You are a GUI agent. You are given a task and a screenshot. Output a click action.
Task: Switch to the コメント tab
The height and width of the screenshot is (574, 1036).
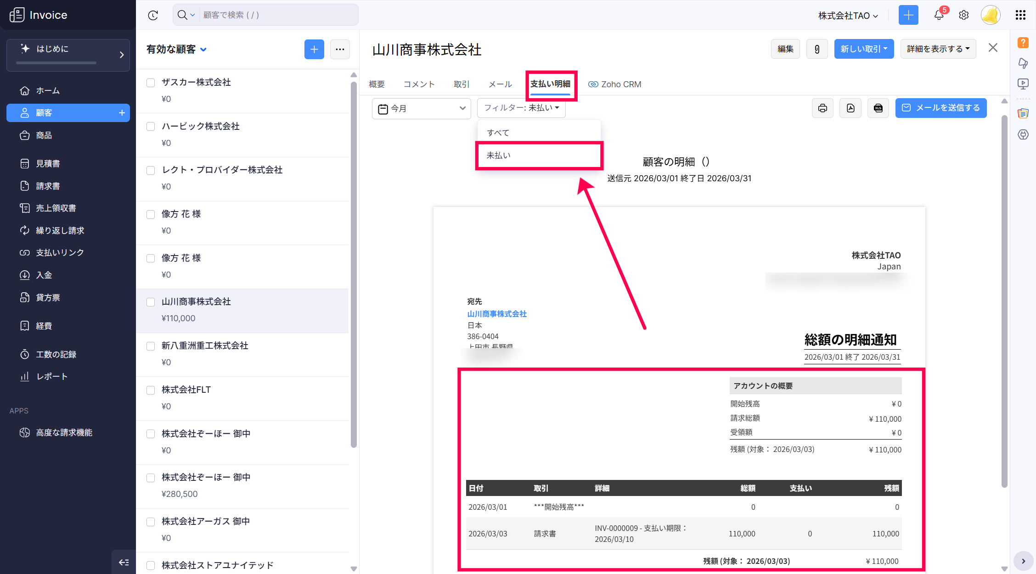click(419, 84)
